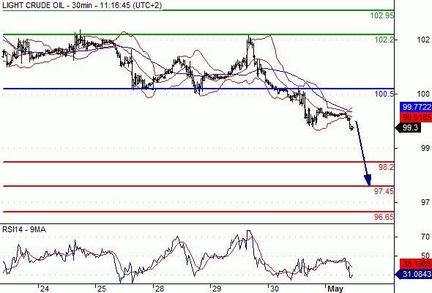Image resolution: width=432 pixels, height=293 pixels.
Task: Select the blue 31.0843 RSI value tag
Action: [x=414, y=274]
